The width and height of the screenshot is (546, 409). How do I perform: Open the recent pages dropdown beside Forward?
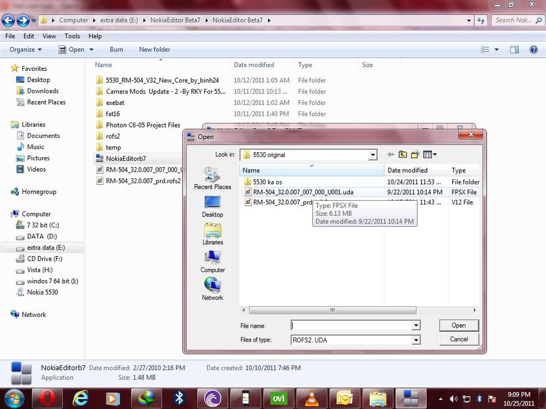(x=33, y=21)
